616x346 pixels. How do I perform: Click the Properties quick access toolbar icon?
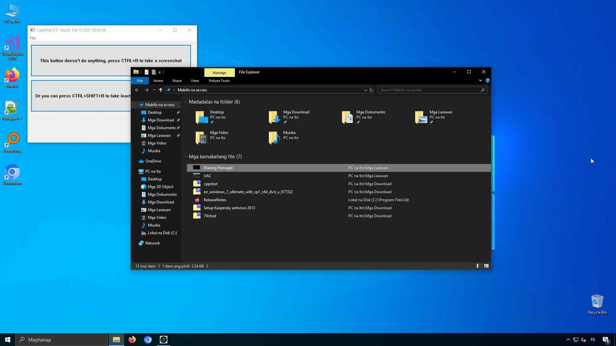click(147, 72)
